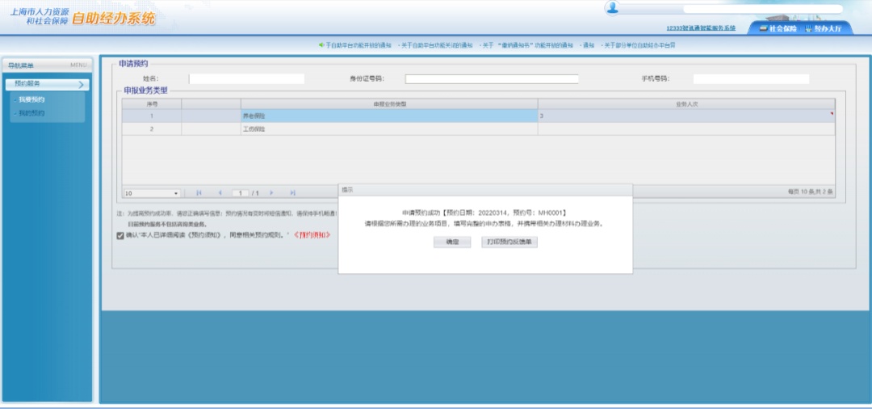Open 我的预约 in sidebar menu
This screenshot has height=409, width=872.
(x=31, y=113)
